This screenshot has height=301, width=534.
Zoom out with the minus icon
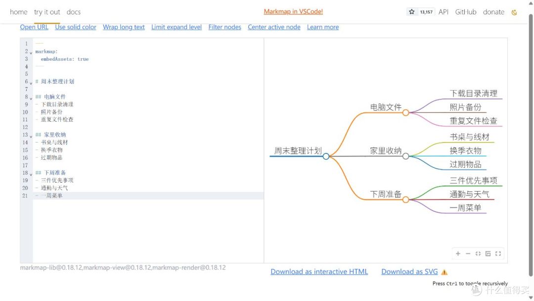(468, 253)
